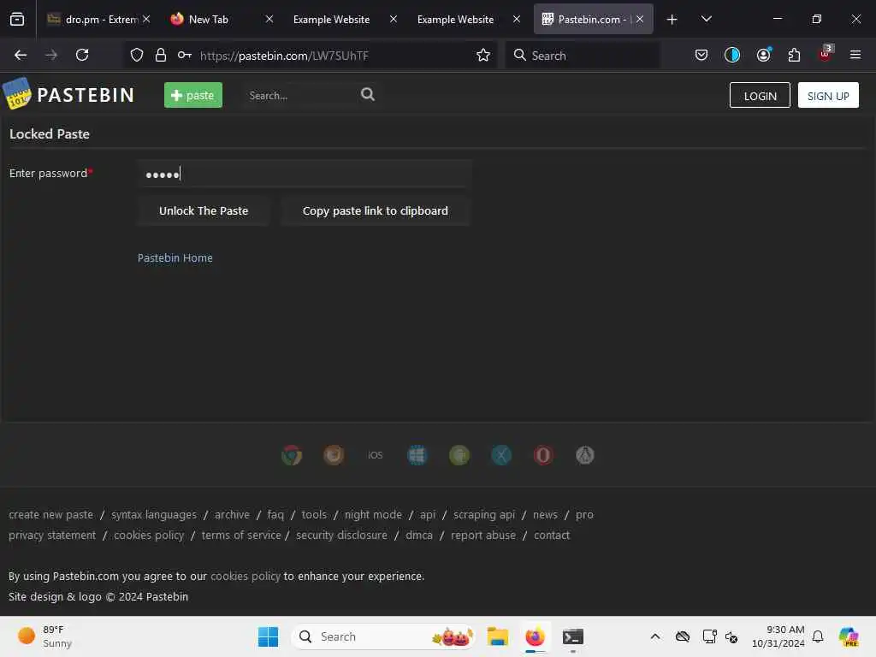Open the extensions puzzle icon
Image resolution: width=876 pixels, height=657 pixels.
(x=794, y=55)
